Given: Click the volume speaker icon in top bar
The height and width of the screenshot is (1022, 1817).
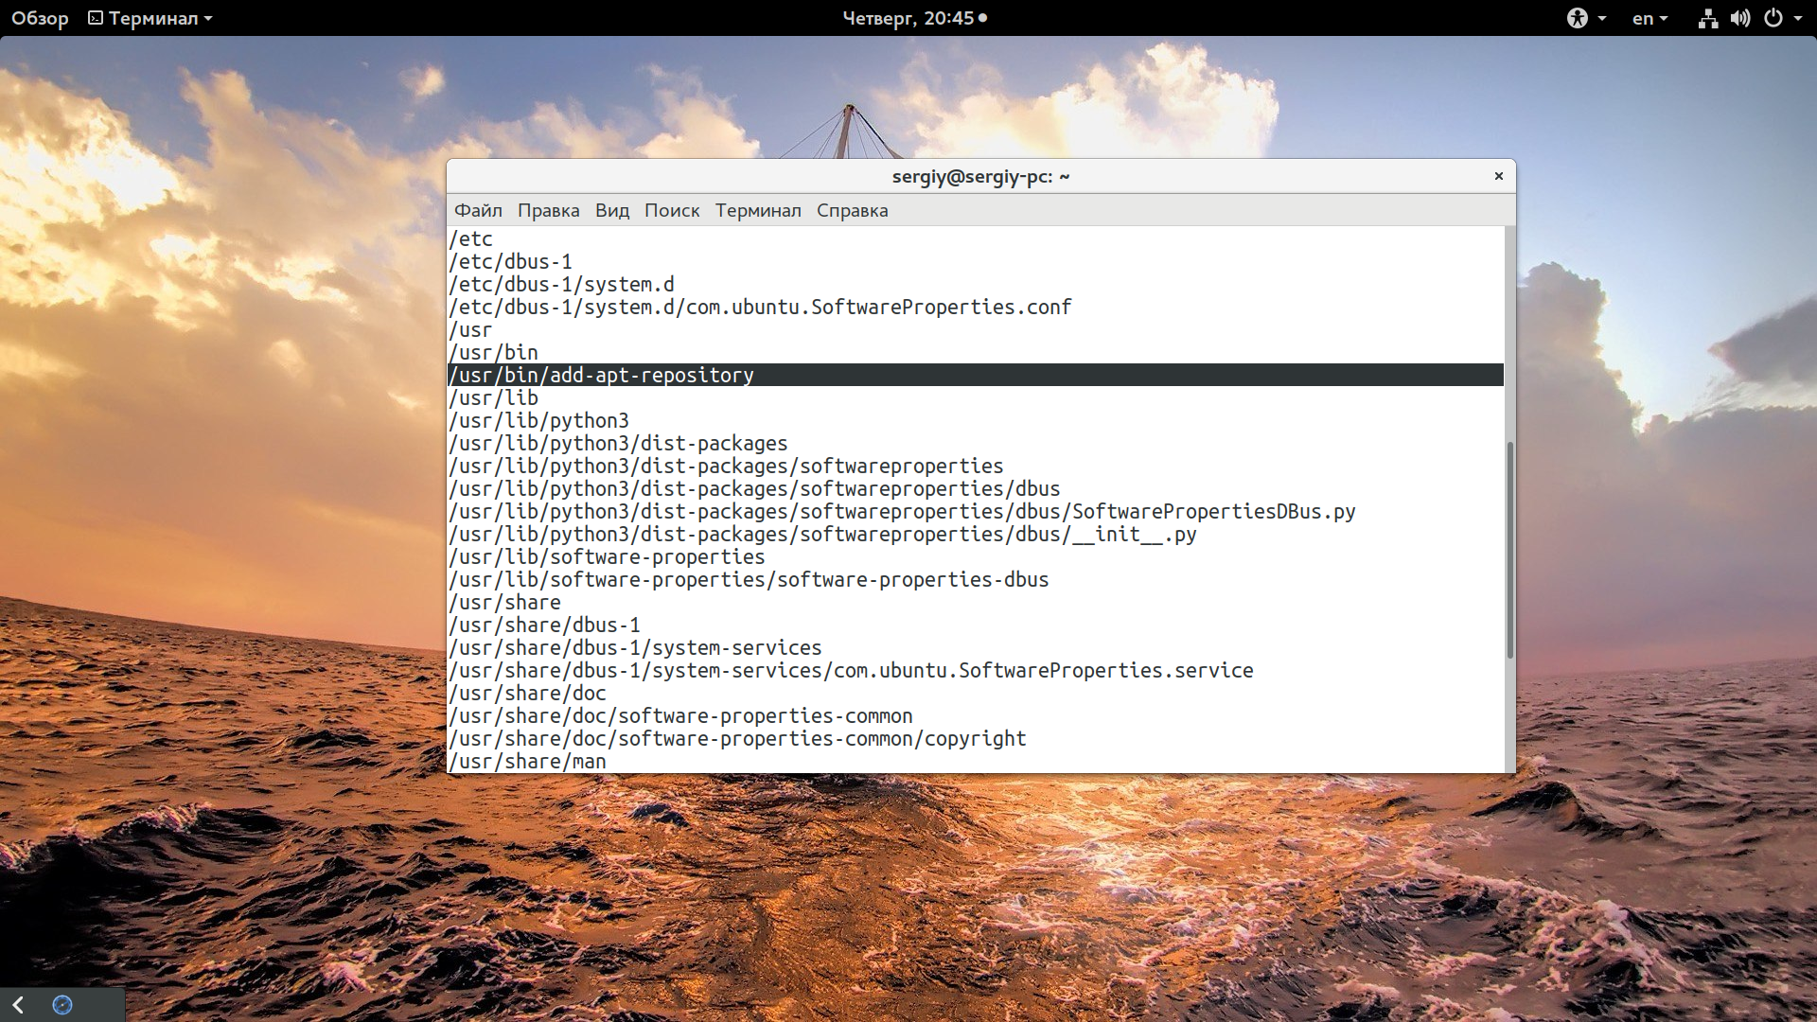Looking at the screenshot, I should click(x=1740, y=18).
